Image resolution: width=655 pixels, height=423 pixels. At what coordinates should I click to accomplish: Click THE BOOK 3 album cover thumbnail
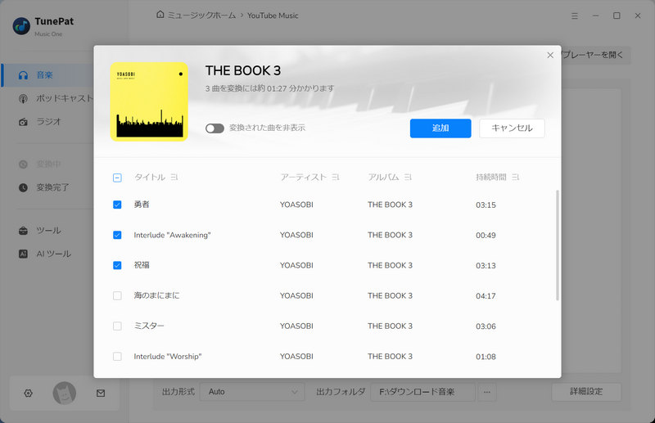[x=149, y=101]
